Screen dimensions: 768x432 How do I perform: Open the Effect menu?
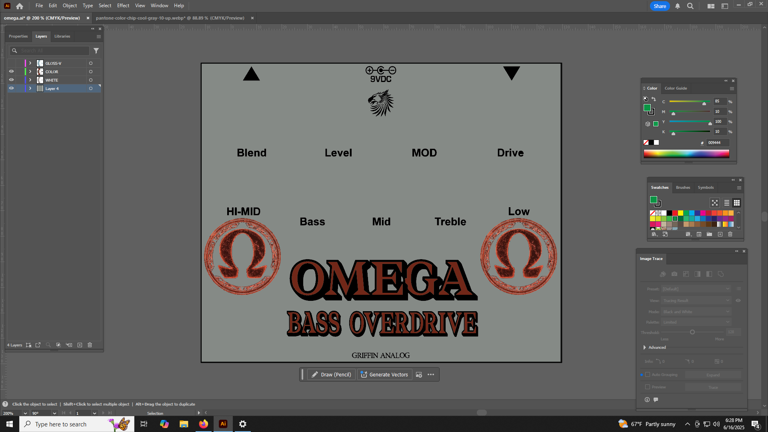tap(123, 6)
